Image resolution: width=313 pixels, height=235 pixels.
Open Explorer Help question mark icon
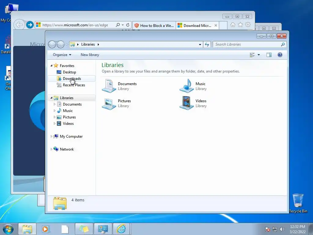(x=280, y=55)
